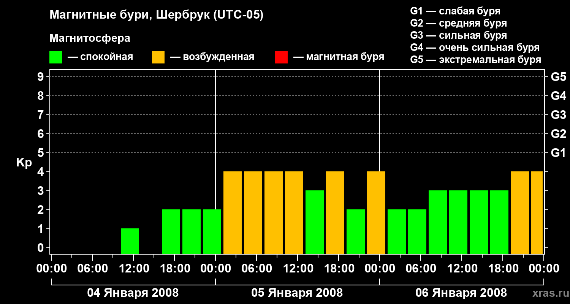570x304 pixels.
Task: Click the 06 Января 2008 date label
Action: [x=461, y=293]
